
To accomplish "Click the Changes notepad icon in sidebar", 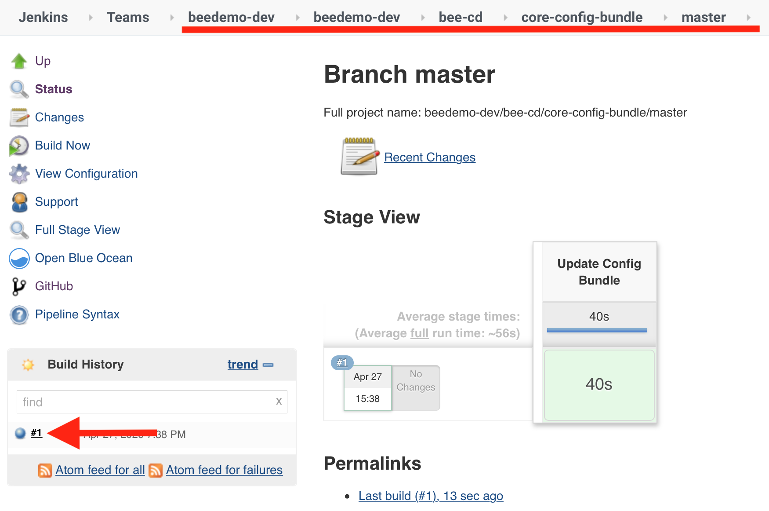I will 19,117.
